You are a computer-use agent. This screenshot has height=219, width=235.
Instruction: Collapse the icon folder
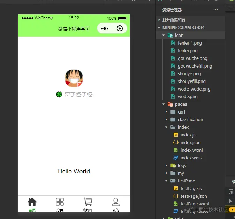point(164,35)
